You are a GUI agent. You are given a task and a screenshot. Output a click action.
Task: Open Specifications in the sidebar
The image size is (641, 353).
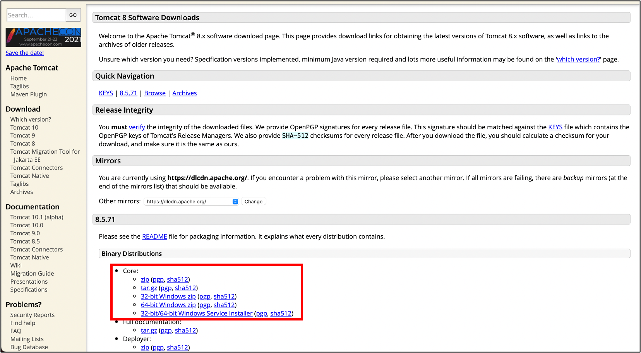click(29, 290)
